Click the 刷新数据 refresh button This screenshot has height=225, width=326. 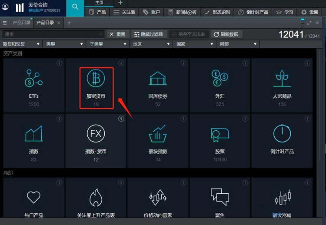pos(226,34)
